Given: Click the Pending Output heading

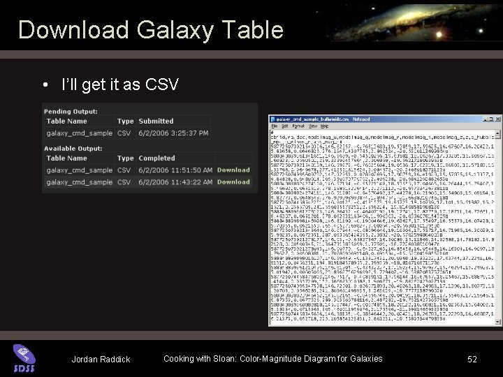Looking at the screenshot, I should point(71,112).
